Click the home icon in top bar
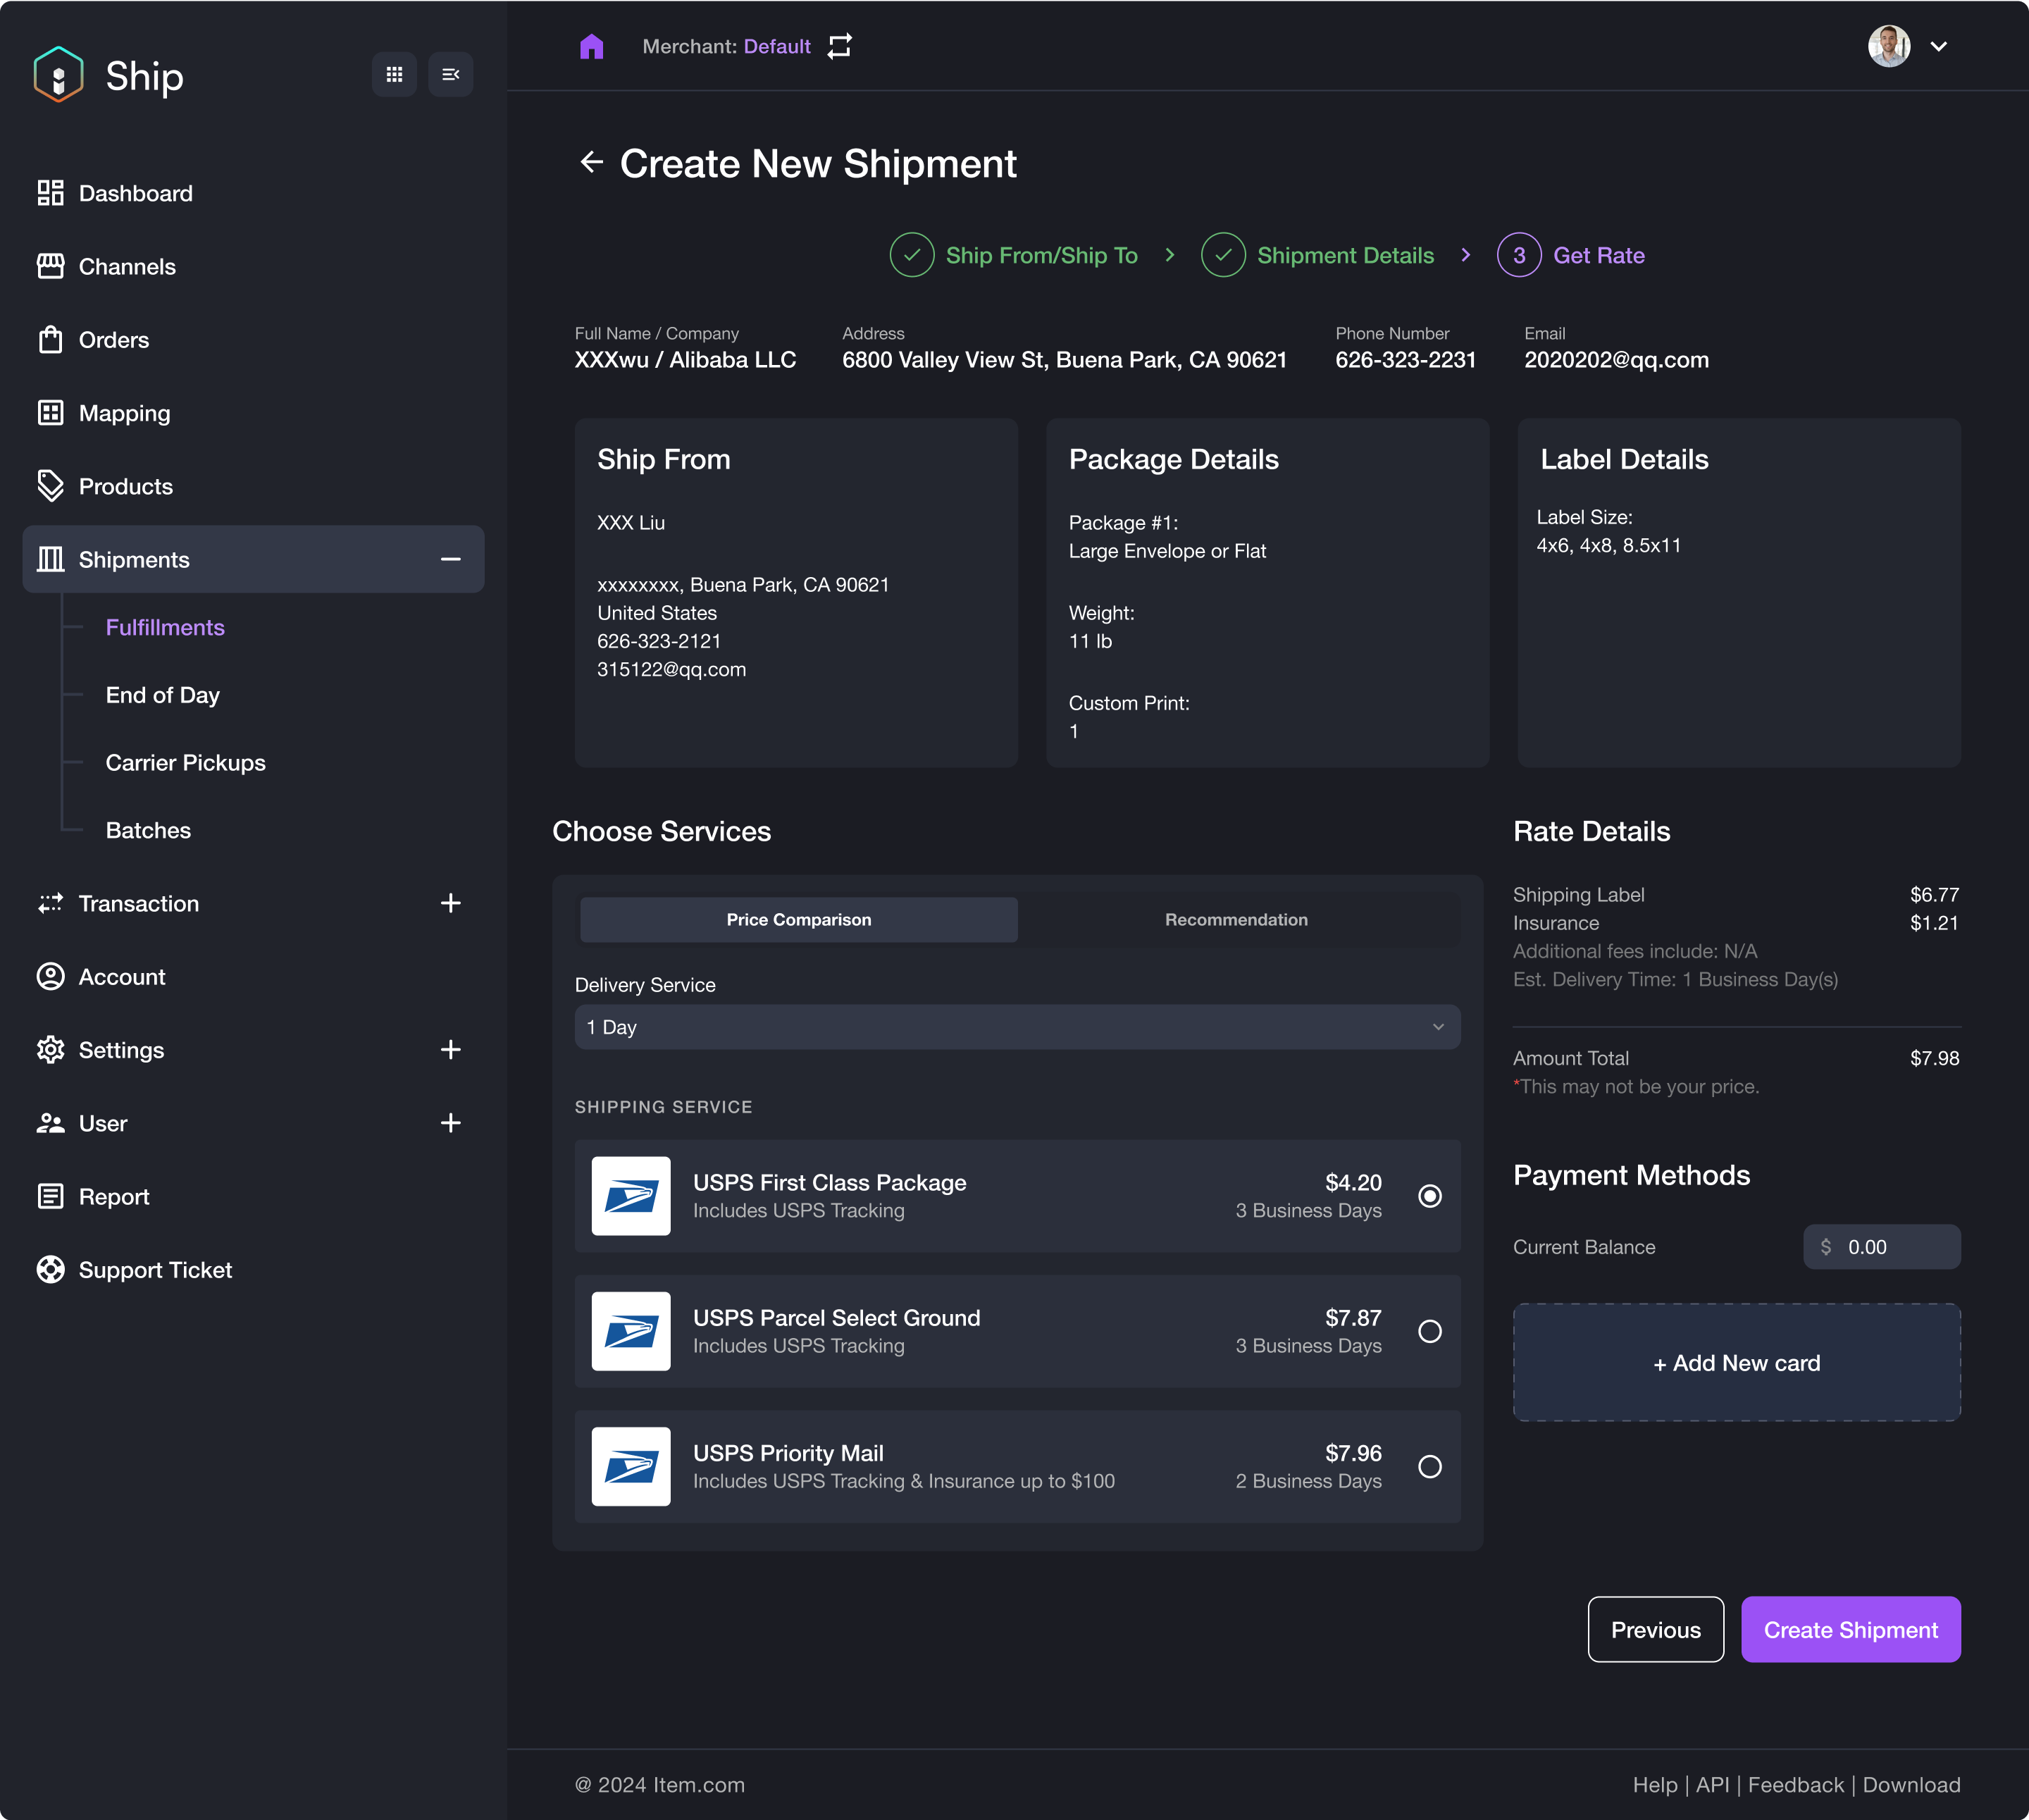 pyautogui.click(x=591, y=46)
